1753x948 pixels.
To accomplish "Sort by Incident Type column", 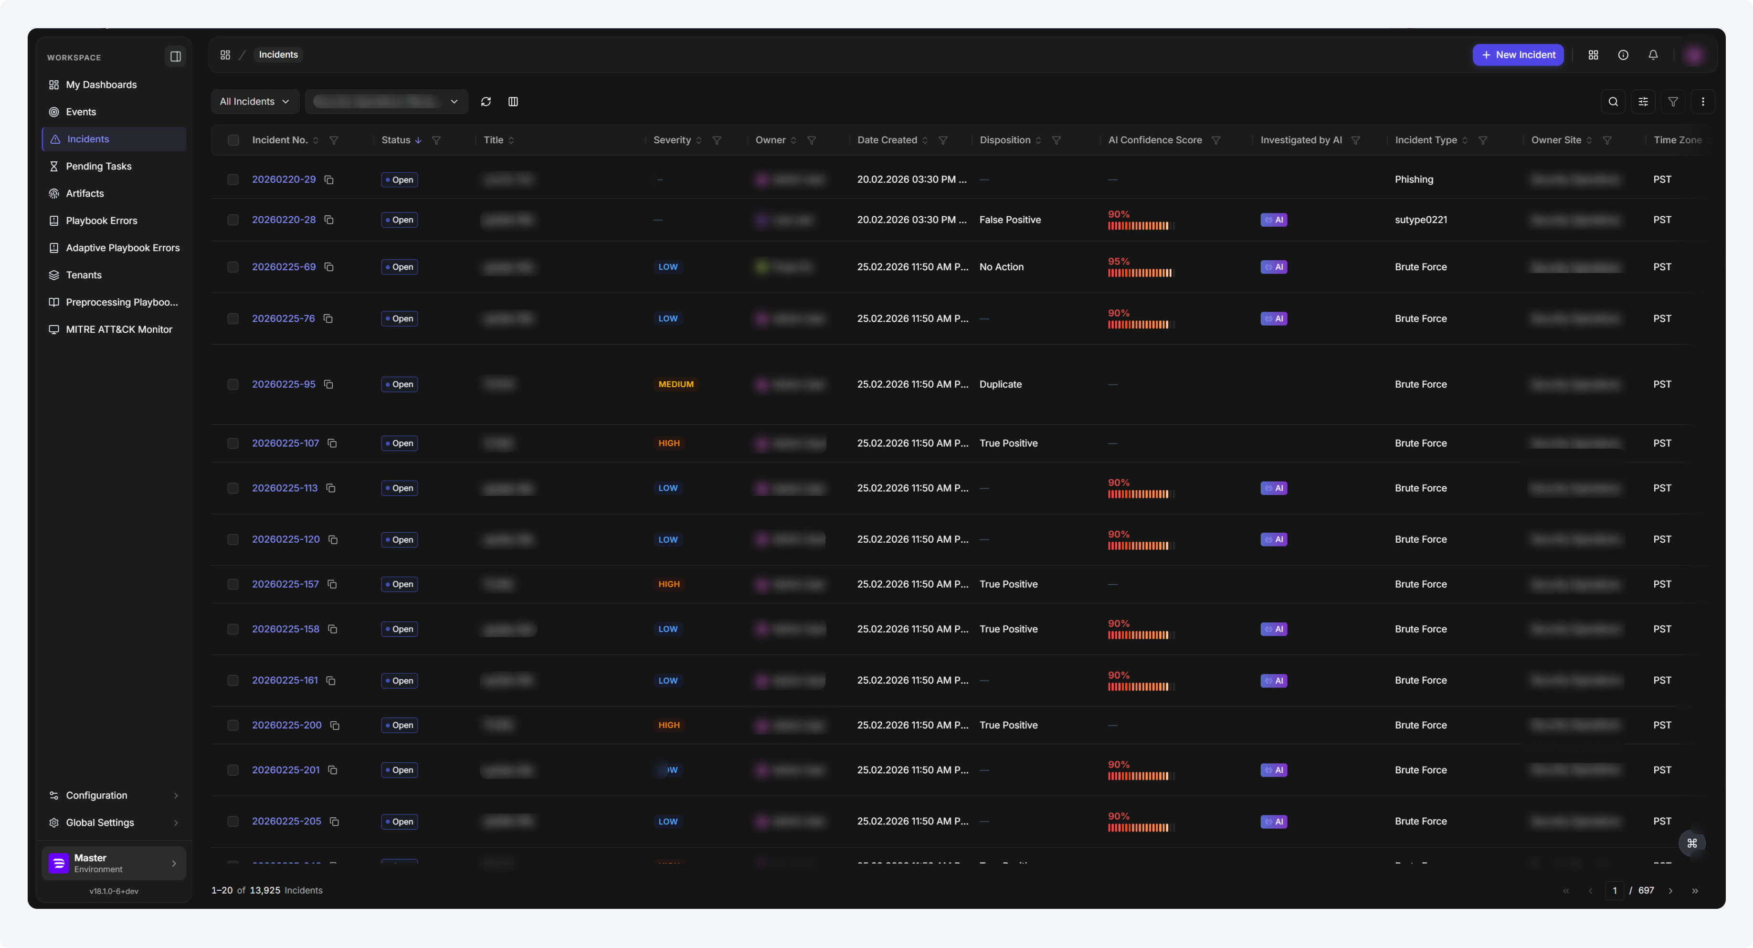I will [x=1465, y=140].
